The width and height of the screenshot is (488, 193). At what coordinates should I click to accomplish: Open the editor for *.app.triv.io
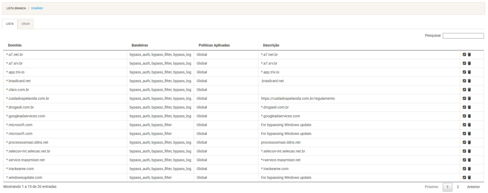[x=464, y=72]
